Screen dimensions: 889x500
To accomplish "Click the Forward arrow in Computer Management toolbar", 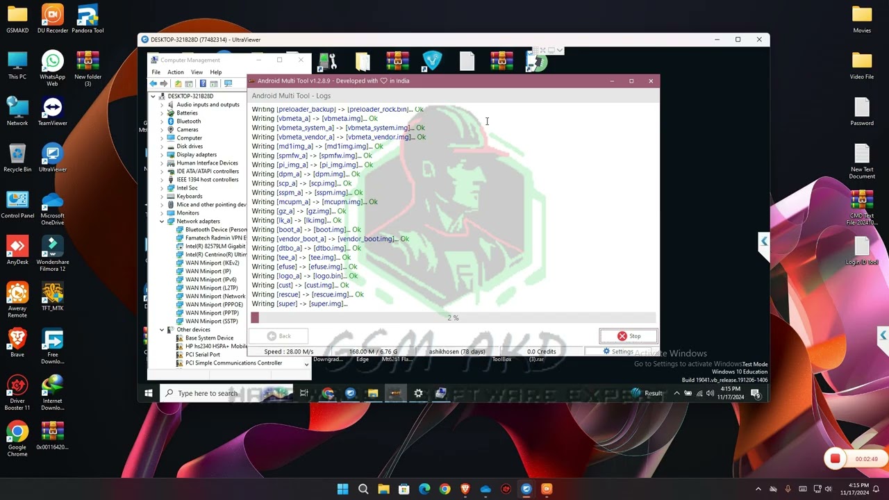I will point(164,84).
